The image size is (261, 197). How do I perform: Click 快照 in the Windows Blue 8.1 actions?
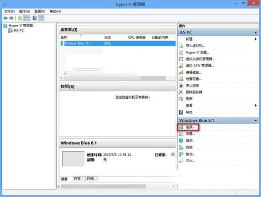[189, 147]
